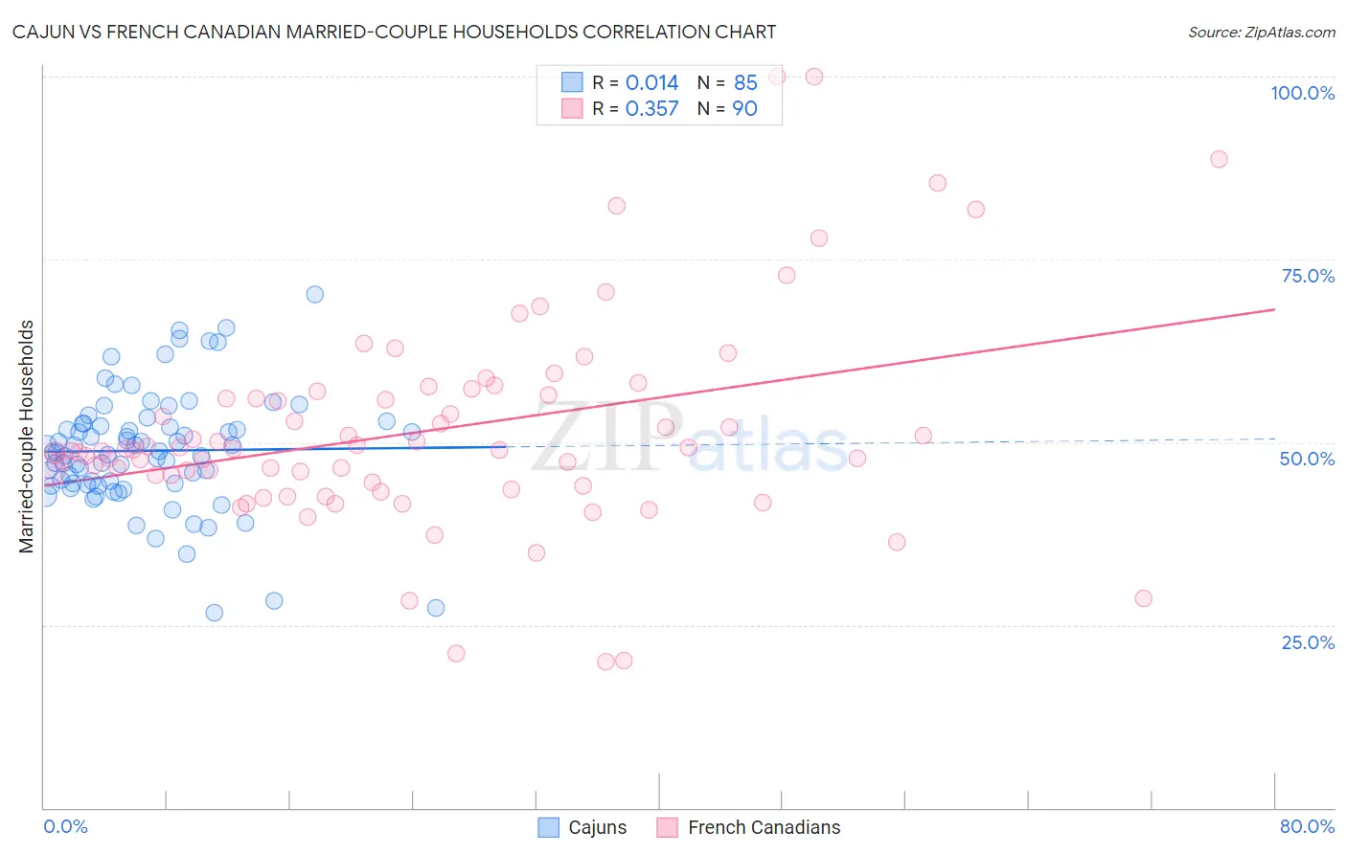Viewport: 1347px width, 854px height.
Task: Click the pink swatch beside R = 0.357
Action: pyautogui.click(x=572, y=108)
